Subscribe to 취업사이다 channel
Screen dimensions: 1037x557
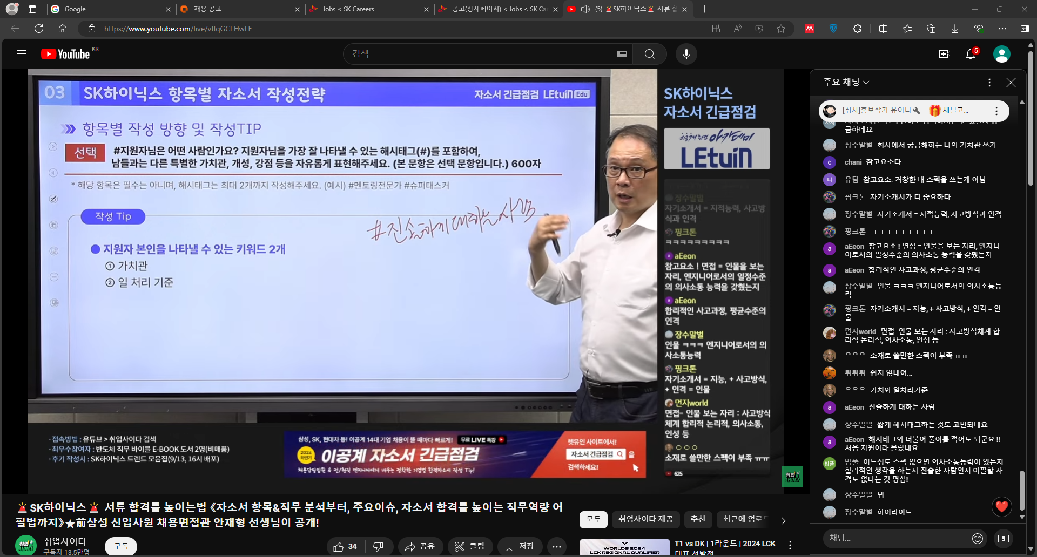pos(121,546)
